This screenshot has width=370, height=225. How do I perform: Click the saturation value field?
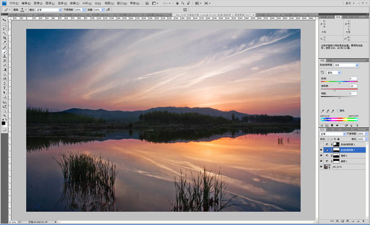[x=353, y=86]
